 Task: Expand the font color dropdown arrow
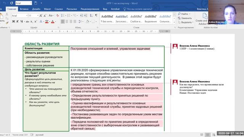click(x=56, y=22)
